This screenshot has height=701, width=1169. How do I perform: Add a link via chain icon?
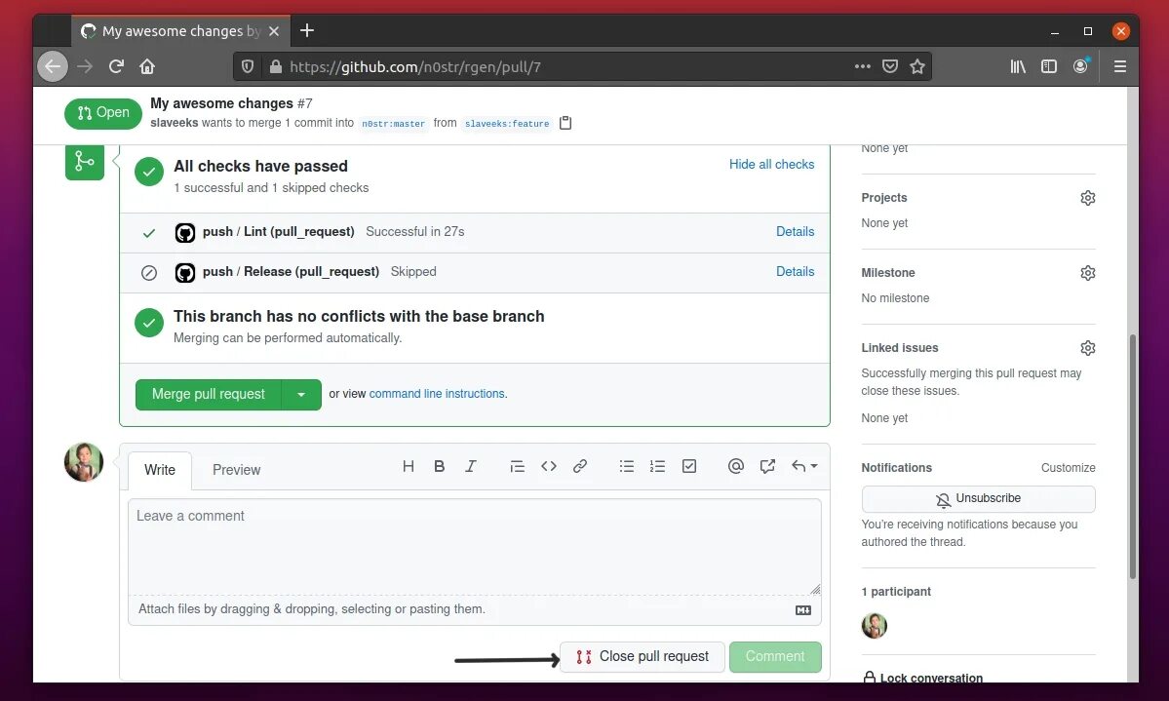[x=580, y=466]
